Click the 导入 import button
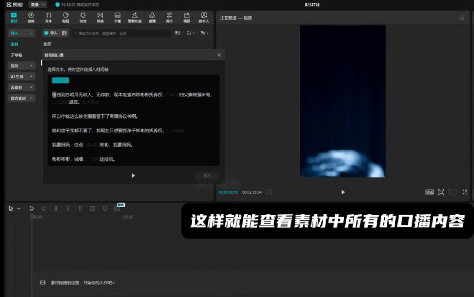The width and height of the screenshot is (474, 297). coord(51,33)
